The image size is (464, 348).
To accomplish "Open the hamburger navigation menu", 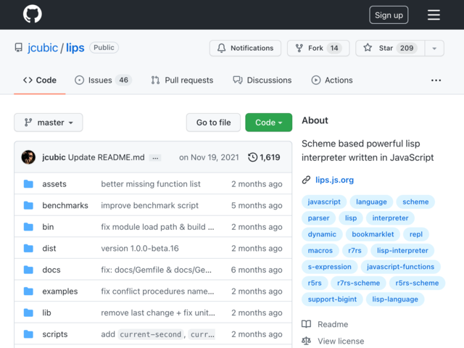I will pyautogui.click(x=434, y=15).
